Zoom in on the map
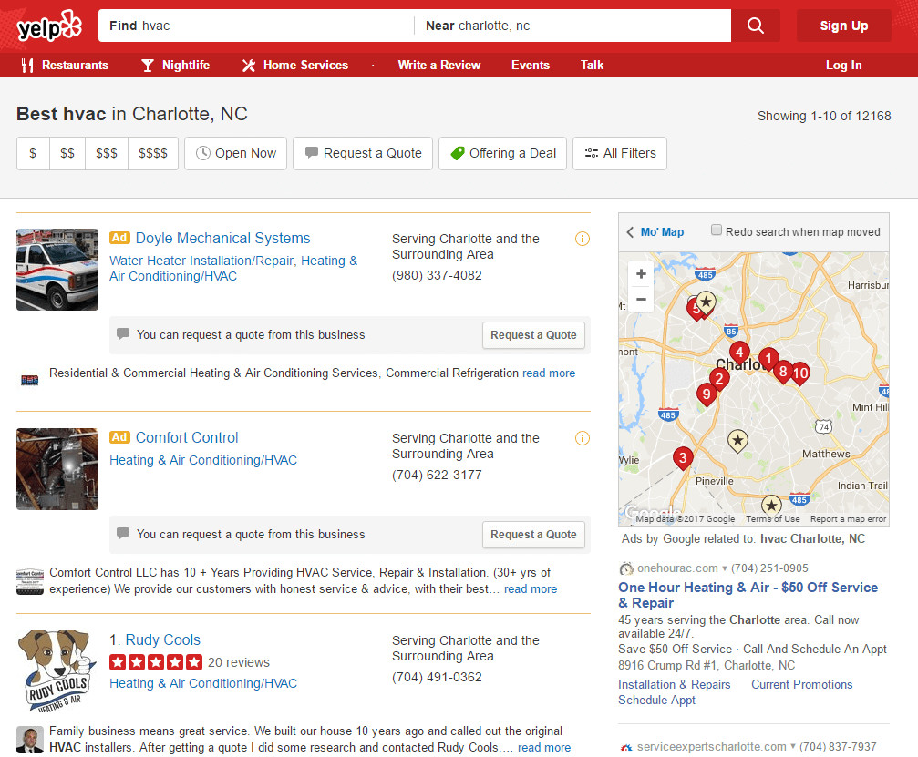 point(641,274)
